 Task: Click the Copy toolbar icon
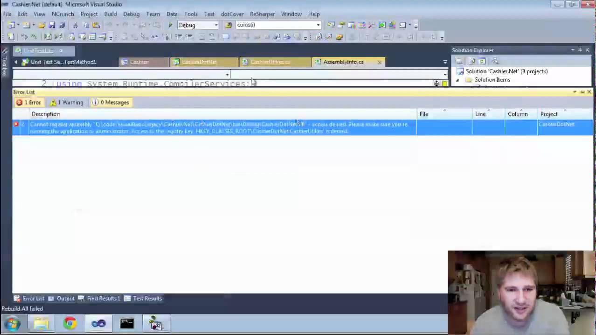tap(85, 25)
